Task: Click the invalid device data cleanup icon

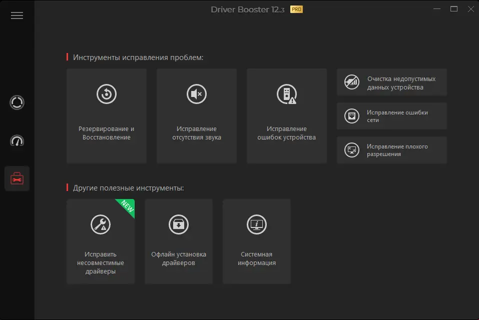Action: 351,82
